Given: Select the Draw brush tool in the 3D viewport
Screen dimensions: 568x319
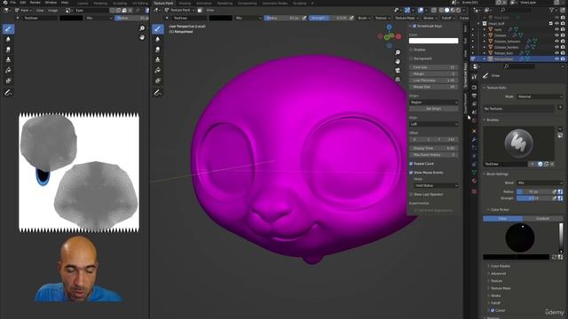Looking at the screenshot, I should (158, 29).
